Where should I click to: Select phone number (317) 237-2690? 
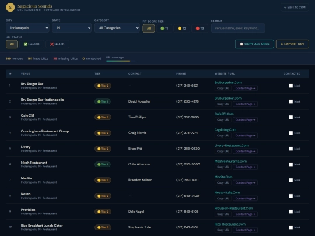(187, 117)
